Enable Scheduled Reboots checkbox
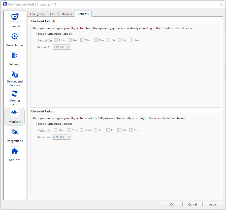 pyautogui.click(x=35, y=34)
